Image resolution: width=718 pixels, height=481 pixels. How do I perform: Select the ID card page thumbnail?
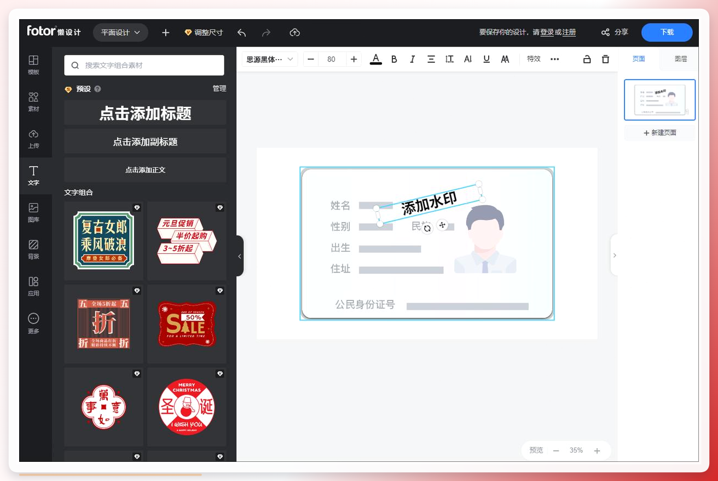pyautogui.click(x=660, y=100)
